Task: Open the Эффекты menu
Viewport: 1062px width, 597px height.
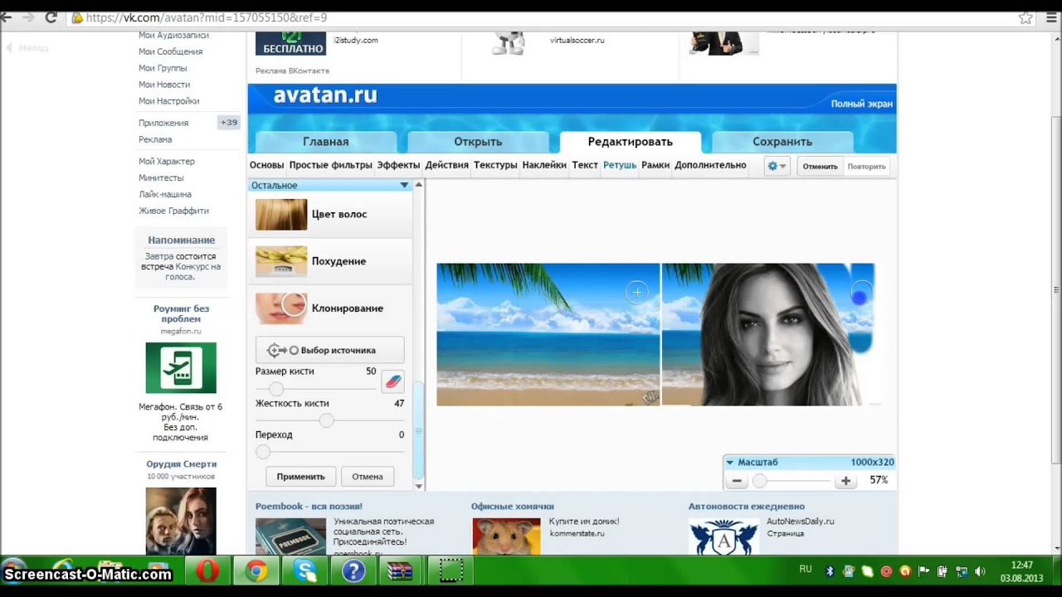Action: click(398, 165)
